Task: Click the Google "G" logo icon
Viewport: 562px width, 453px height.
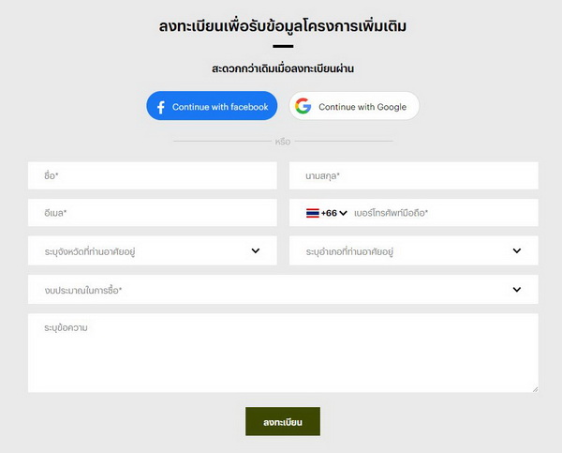Action: point(303,107)
